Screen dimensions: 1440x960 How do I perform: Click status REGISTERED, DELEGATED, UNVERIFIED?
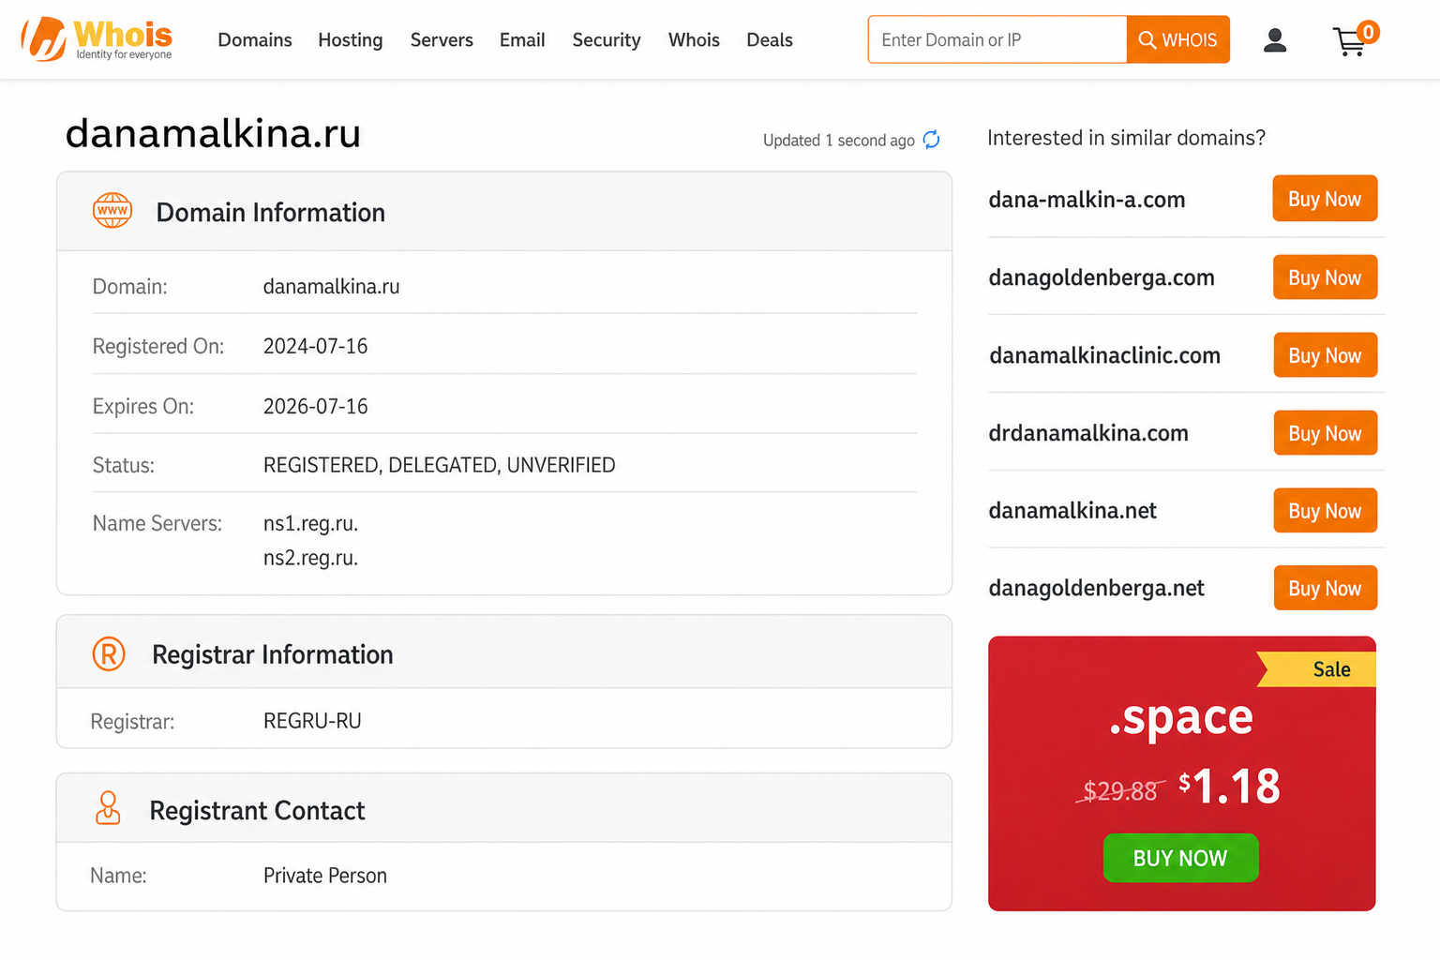click(439, 465)
